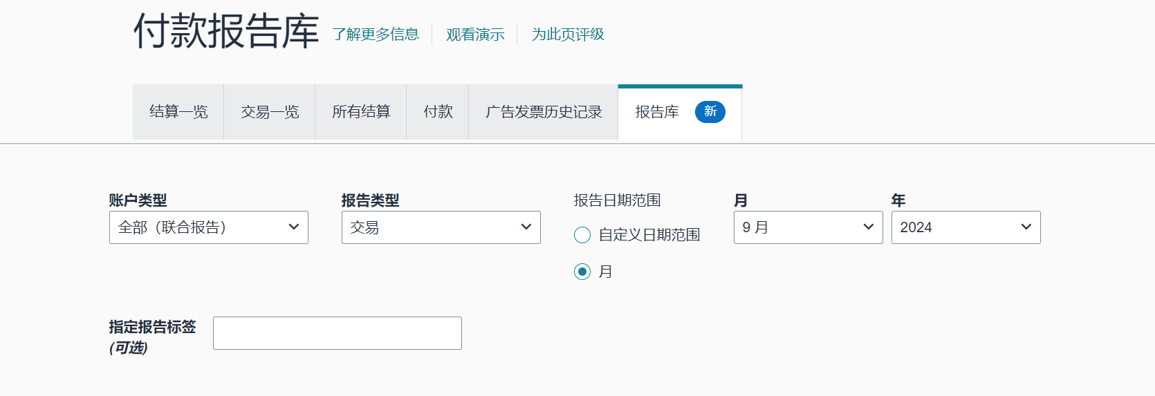1155x396 pixels.
Task: Click the 为此页评级 link
Action: (568, 35)
